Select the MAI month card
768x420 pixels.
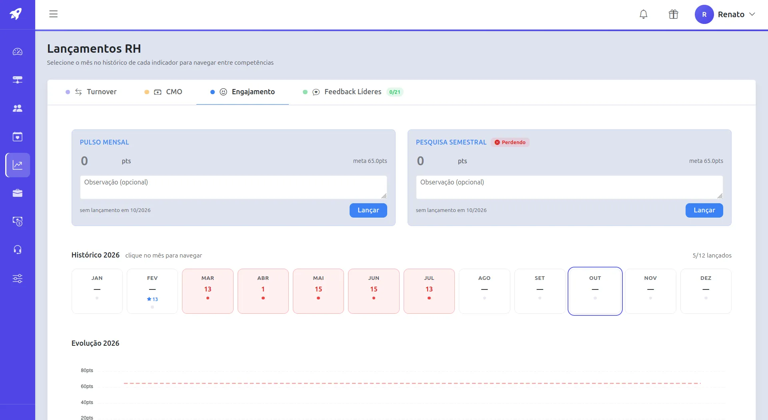coord(318,291)
